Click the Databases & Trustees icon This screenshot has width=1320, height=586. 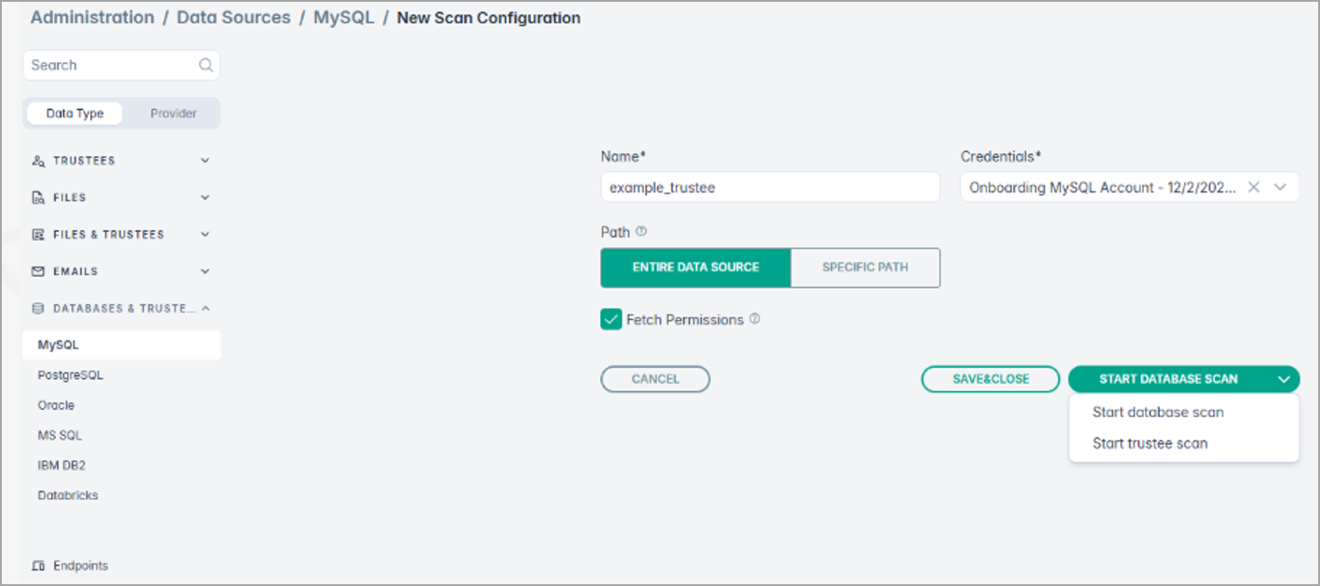tap(38, 308)
